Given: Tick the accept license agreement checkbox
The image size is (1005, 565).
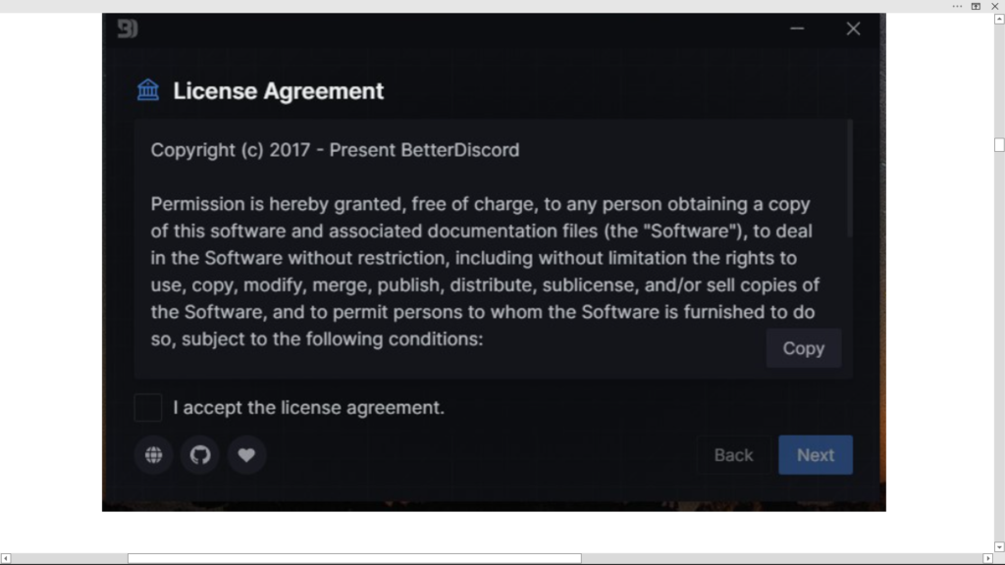Looking at the screenshot, I should pyautogui.click(x=148, y=407).
